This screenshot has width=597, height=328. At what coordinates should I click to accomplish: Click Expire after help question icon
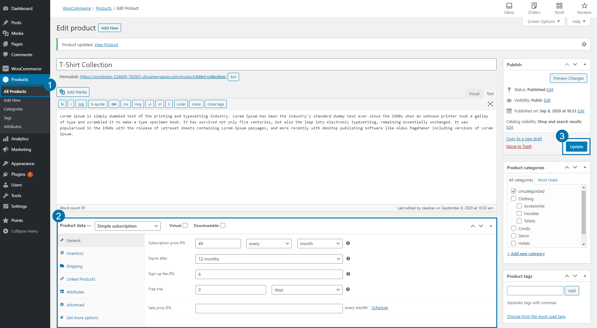point(348,259)
